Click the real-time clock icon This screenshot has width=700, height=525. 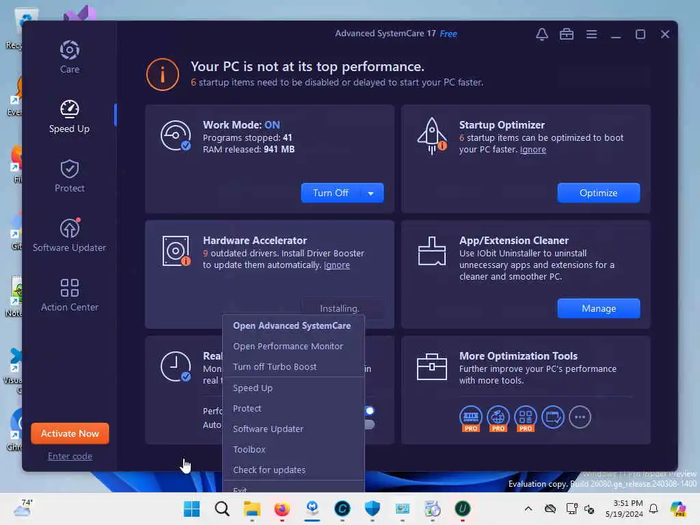click(x=176, y=366)
